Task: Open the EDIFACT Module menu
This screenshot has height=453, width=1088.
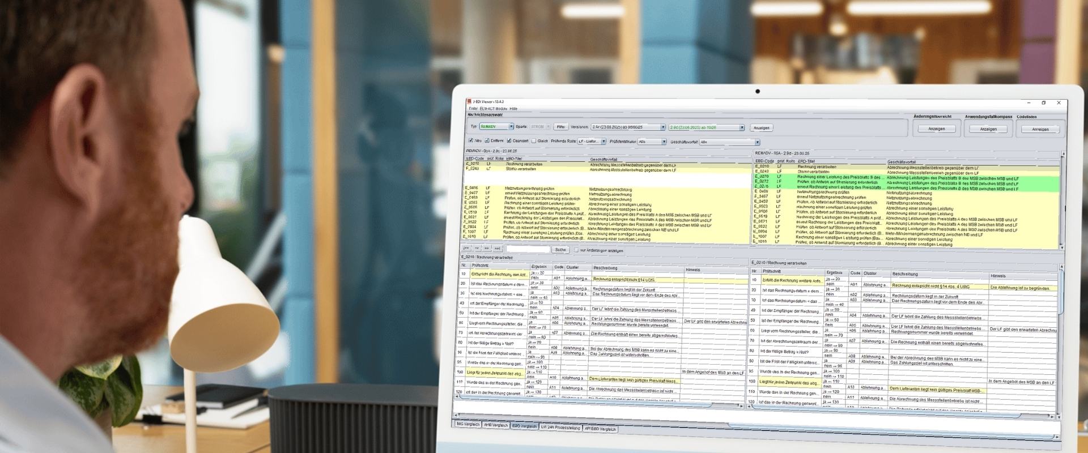Action: (494, 108)
